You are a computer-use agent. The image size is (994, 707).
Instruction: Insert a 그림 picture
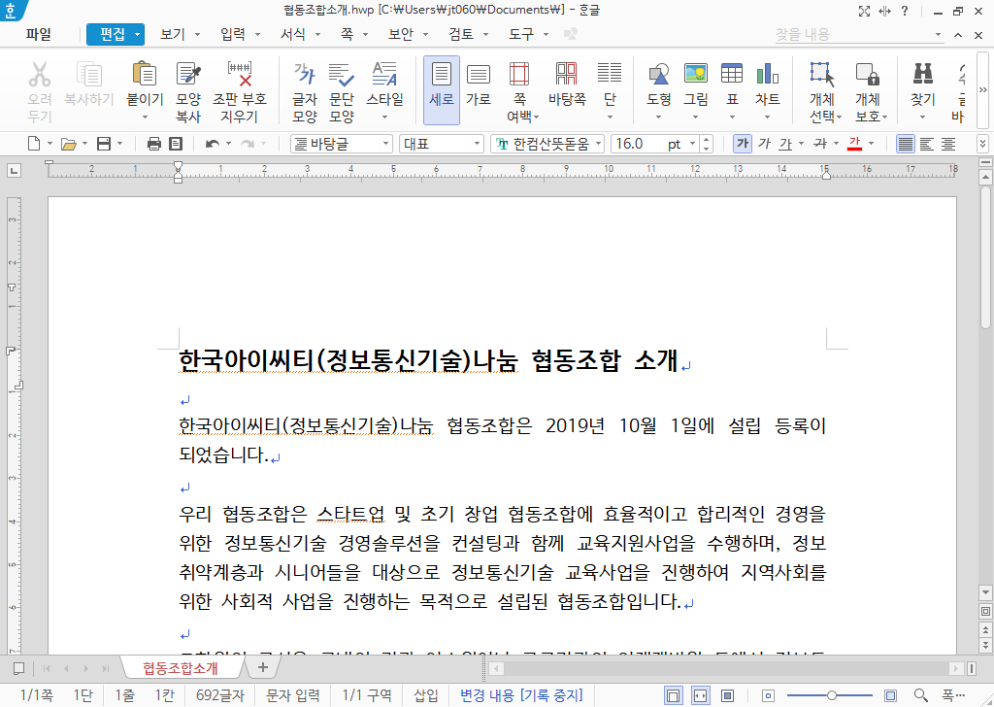696,74
